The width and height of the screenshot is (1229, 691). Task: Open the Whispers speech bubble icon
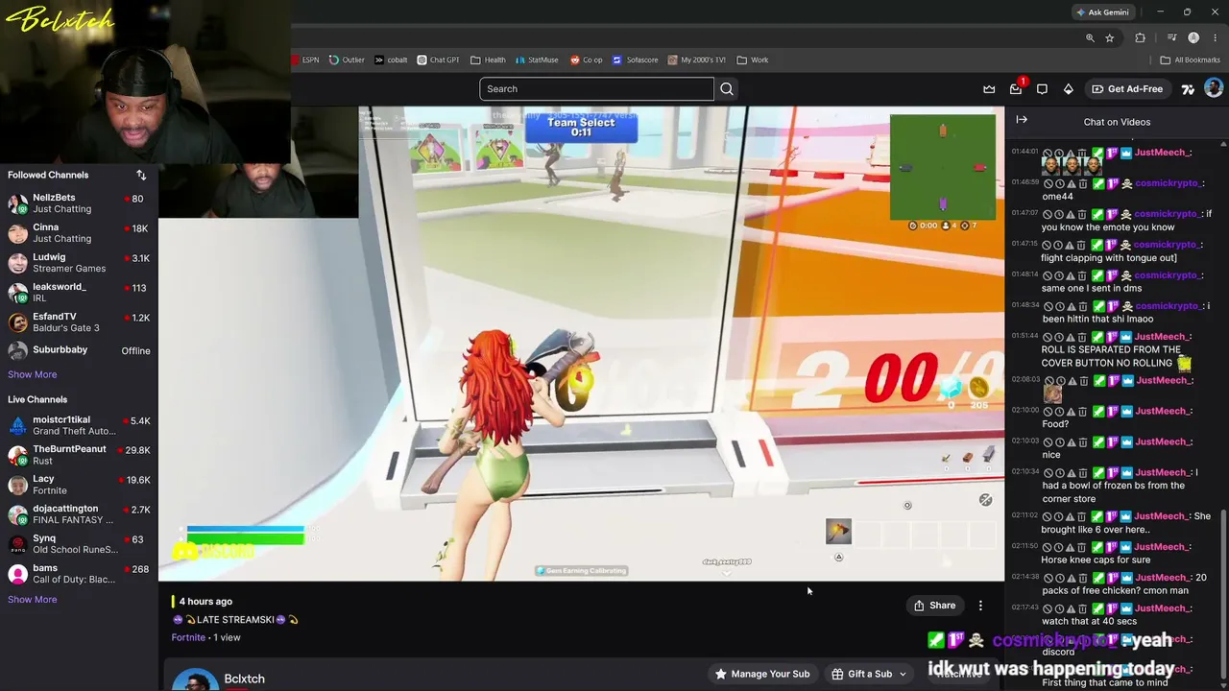pos(1042,89)
